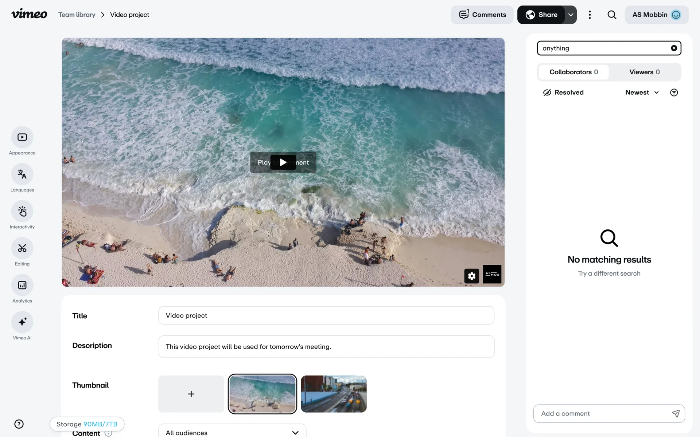Open the Interactivity tool

click(x=22, y=211)
